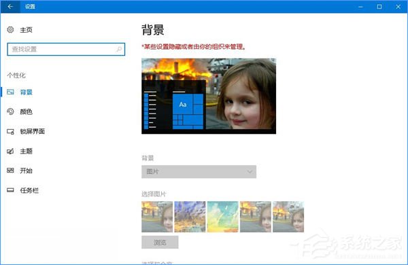Focus the 查找设置 search box
The height and width of the screenshot is (265, 408).
[66, 49]
